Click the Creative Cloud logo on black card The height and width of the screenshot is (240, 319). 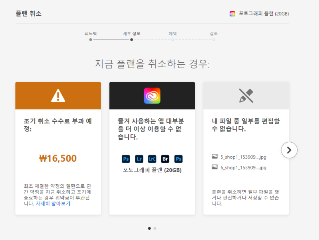(x=152, y=96)
